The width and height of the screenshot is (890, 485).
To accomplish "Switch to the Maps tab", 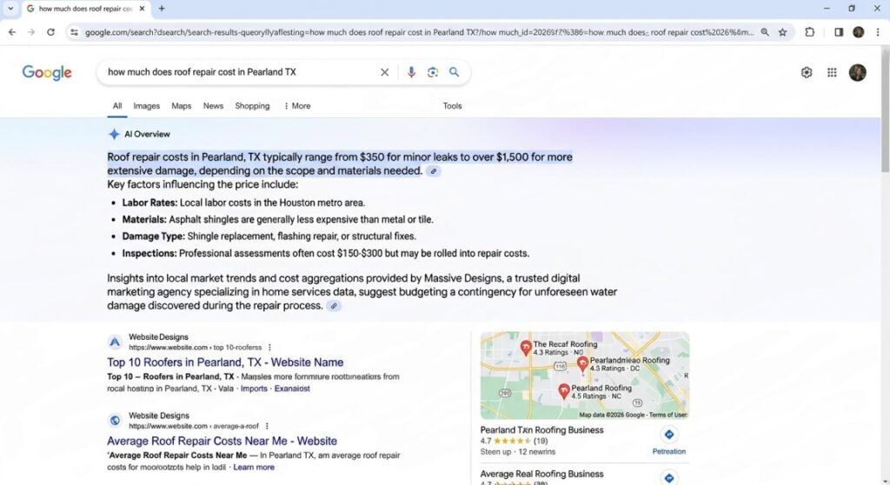I will (x=181, y=106).
